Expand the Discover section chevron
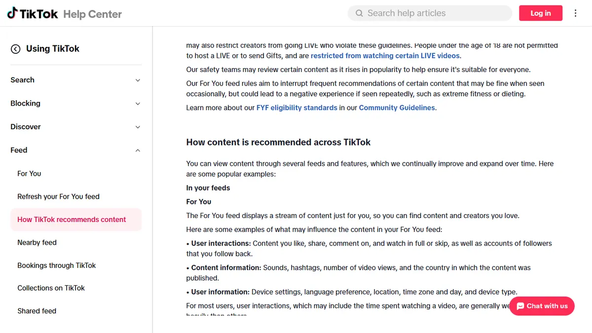Viewport: 592px width, 333px height. click(138, 127)
